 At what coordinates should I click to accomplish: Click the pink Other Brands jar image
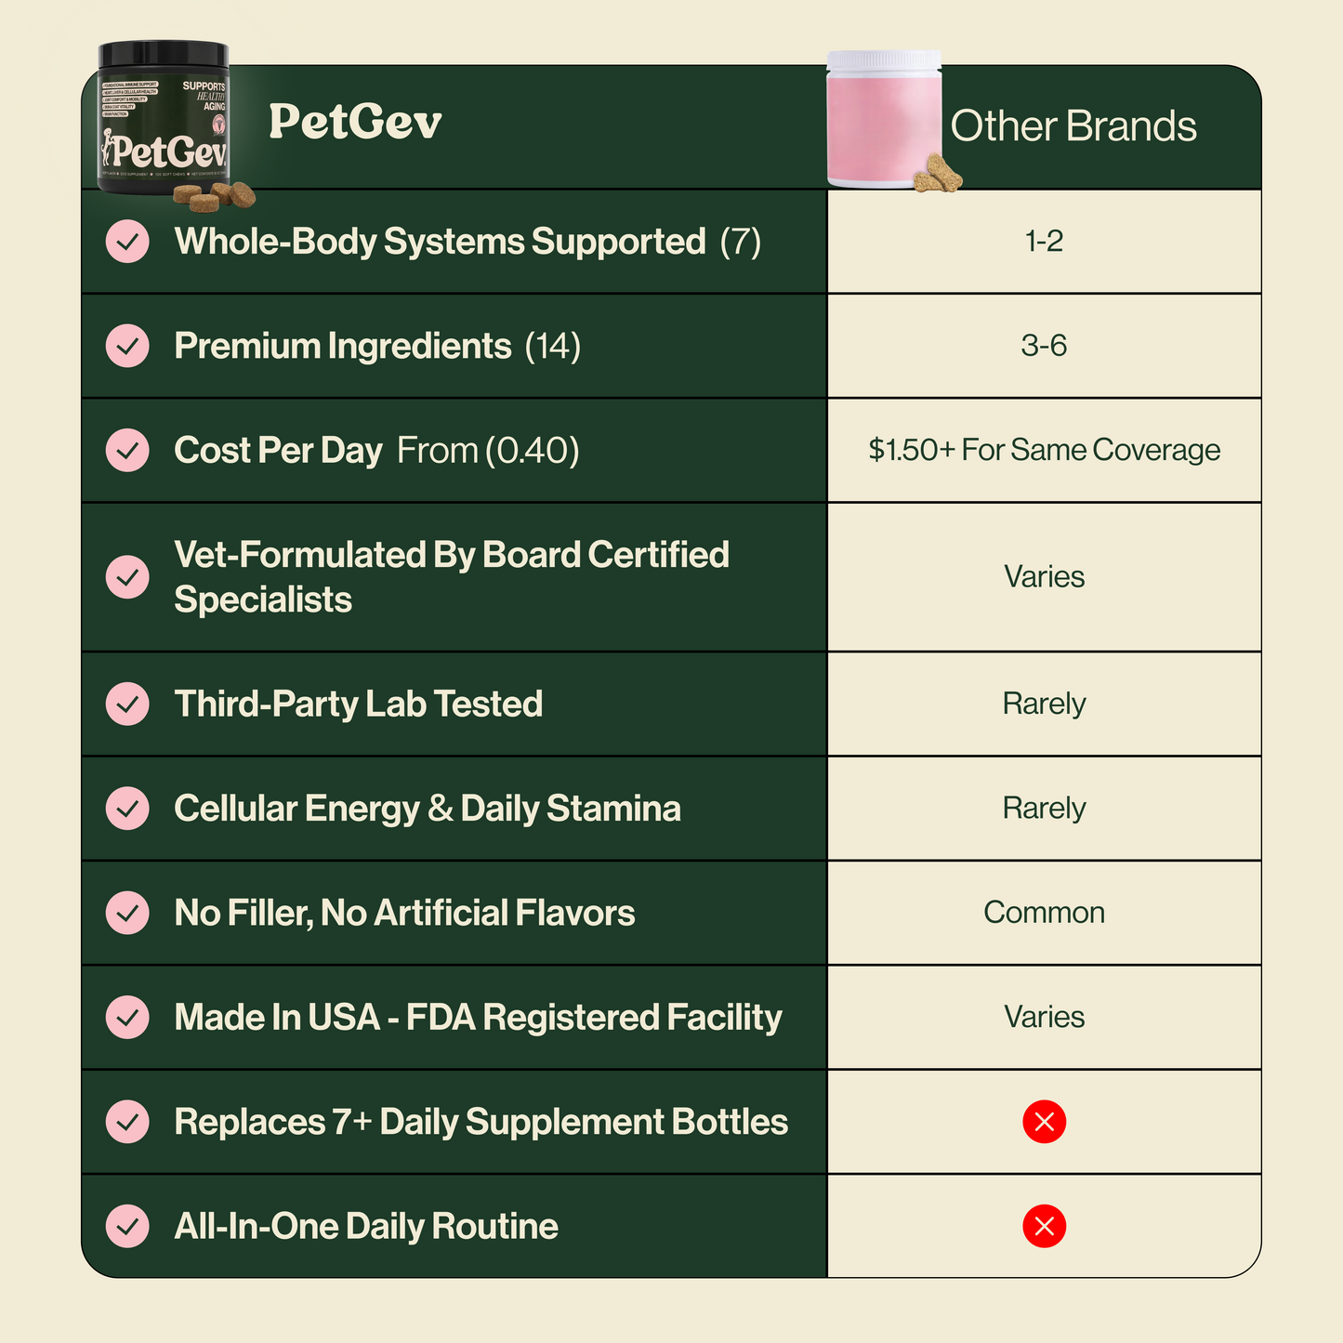(884, 119)
